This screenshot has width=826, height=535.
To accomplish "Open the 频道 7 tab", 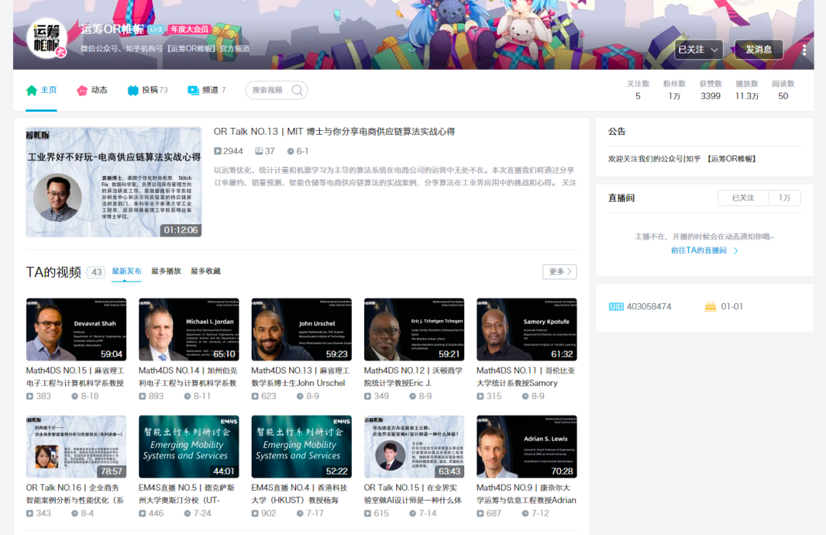I will click(207, 90).
